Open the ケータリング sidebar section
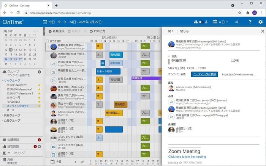 click(16, 153)
